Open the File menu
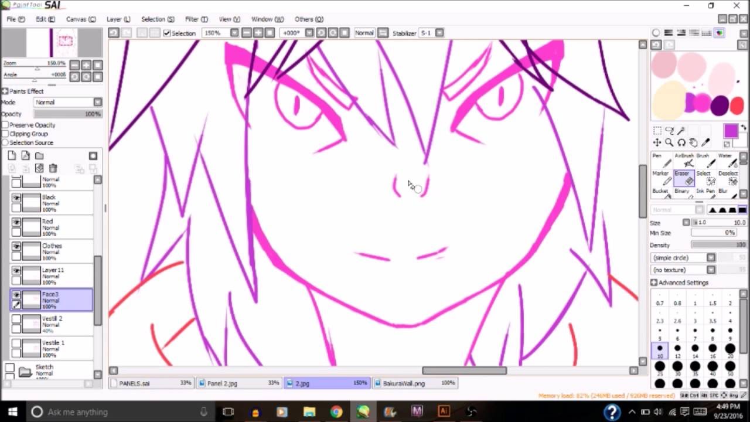Image resolution: width=750 pixels, height=422 pixels. 16,19
